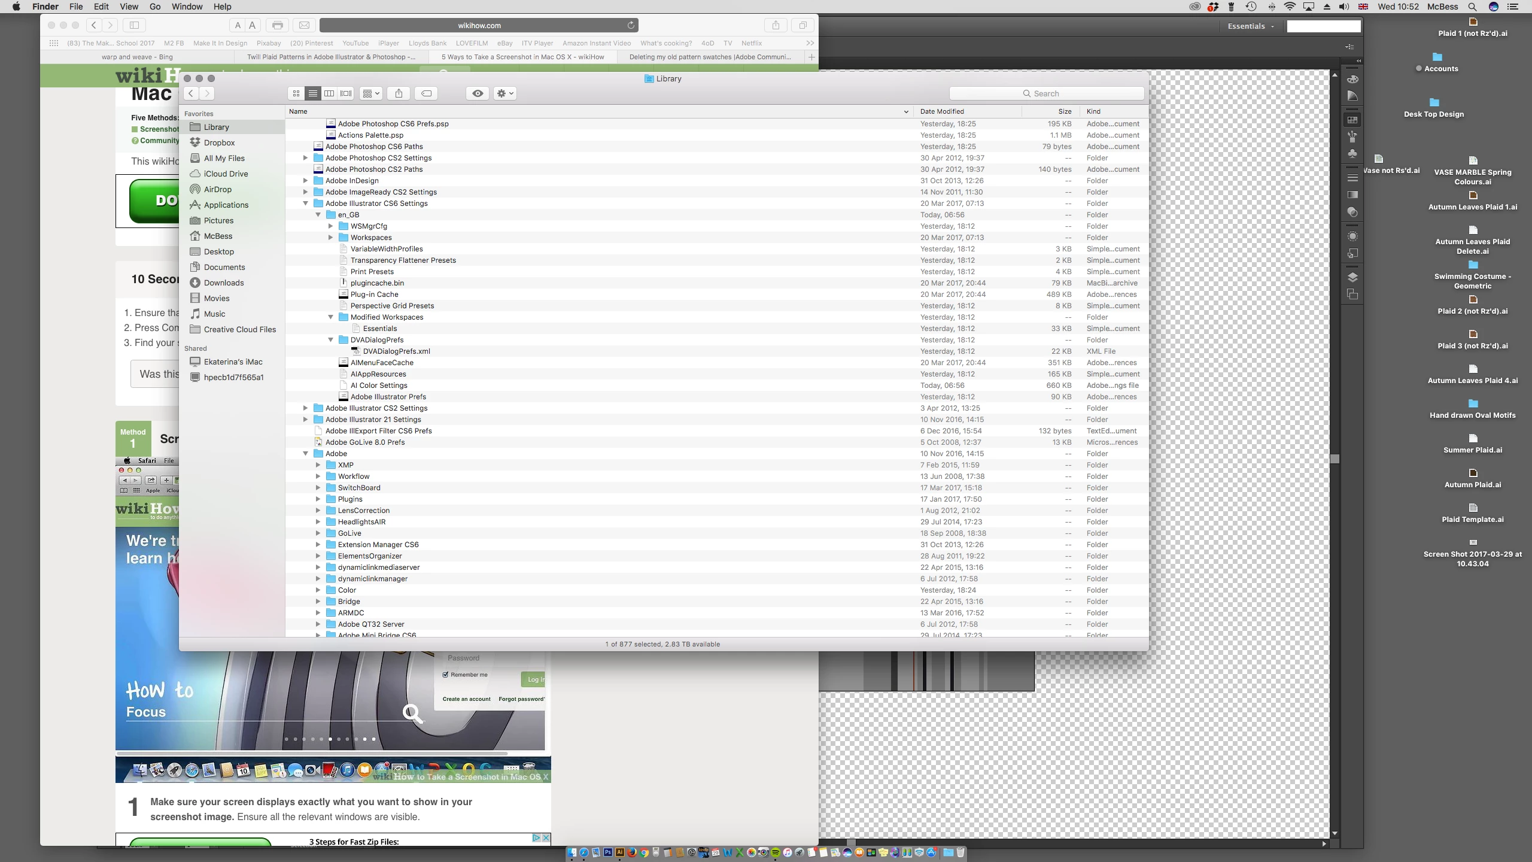Click the Finder Search field
The width and height of the screenshot is (1532, 862).
1046,93
